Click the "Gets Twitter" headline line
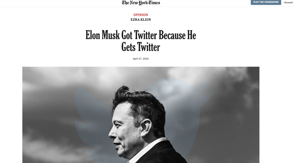Image resolution: width=294 pixels, height=163 pixels. click(141, 47)
